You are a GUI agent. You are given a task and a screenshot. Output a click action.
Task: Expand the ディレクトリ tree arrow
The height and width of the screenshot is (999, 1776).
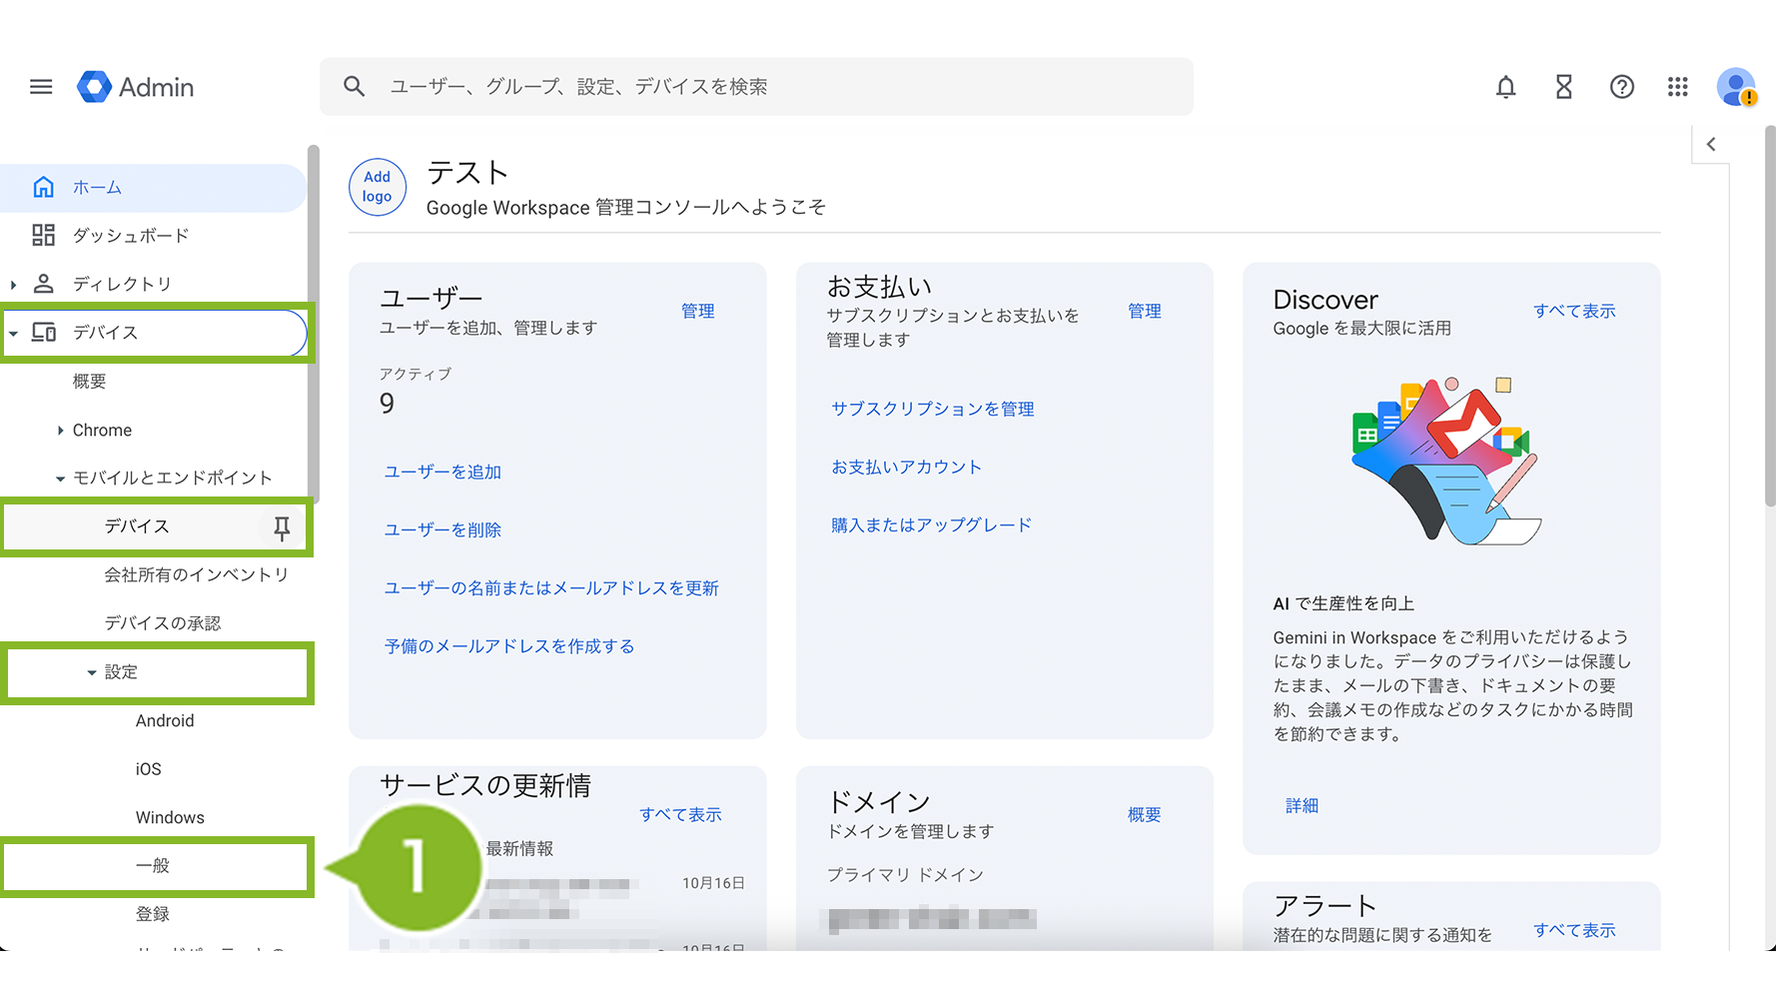tap(13, 285)
